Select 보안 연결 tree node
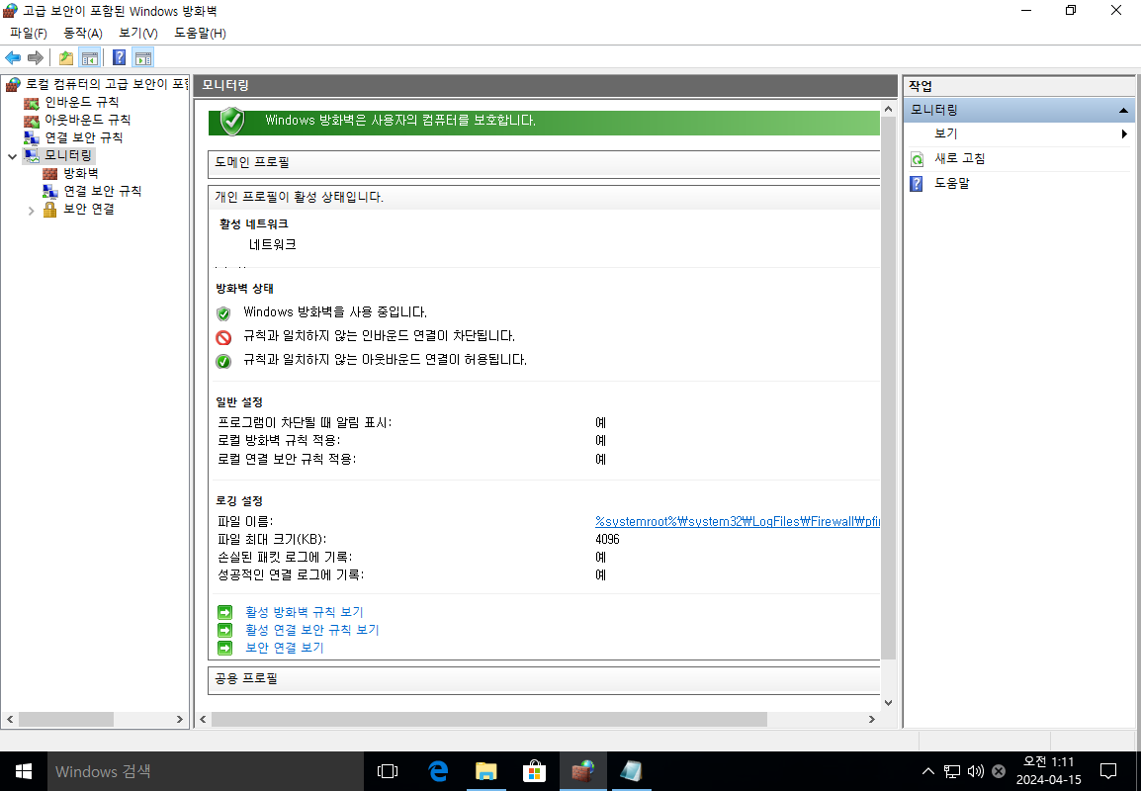1141x791 pixels. click(88, 209)
